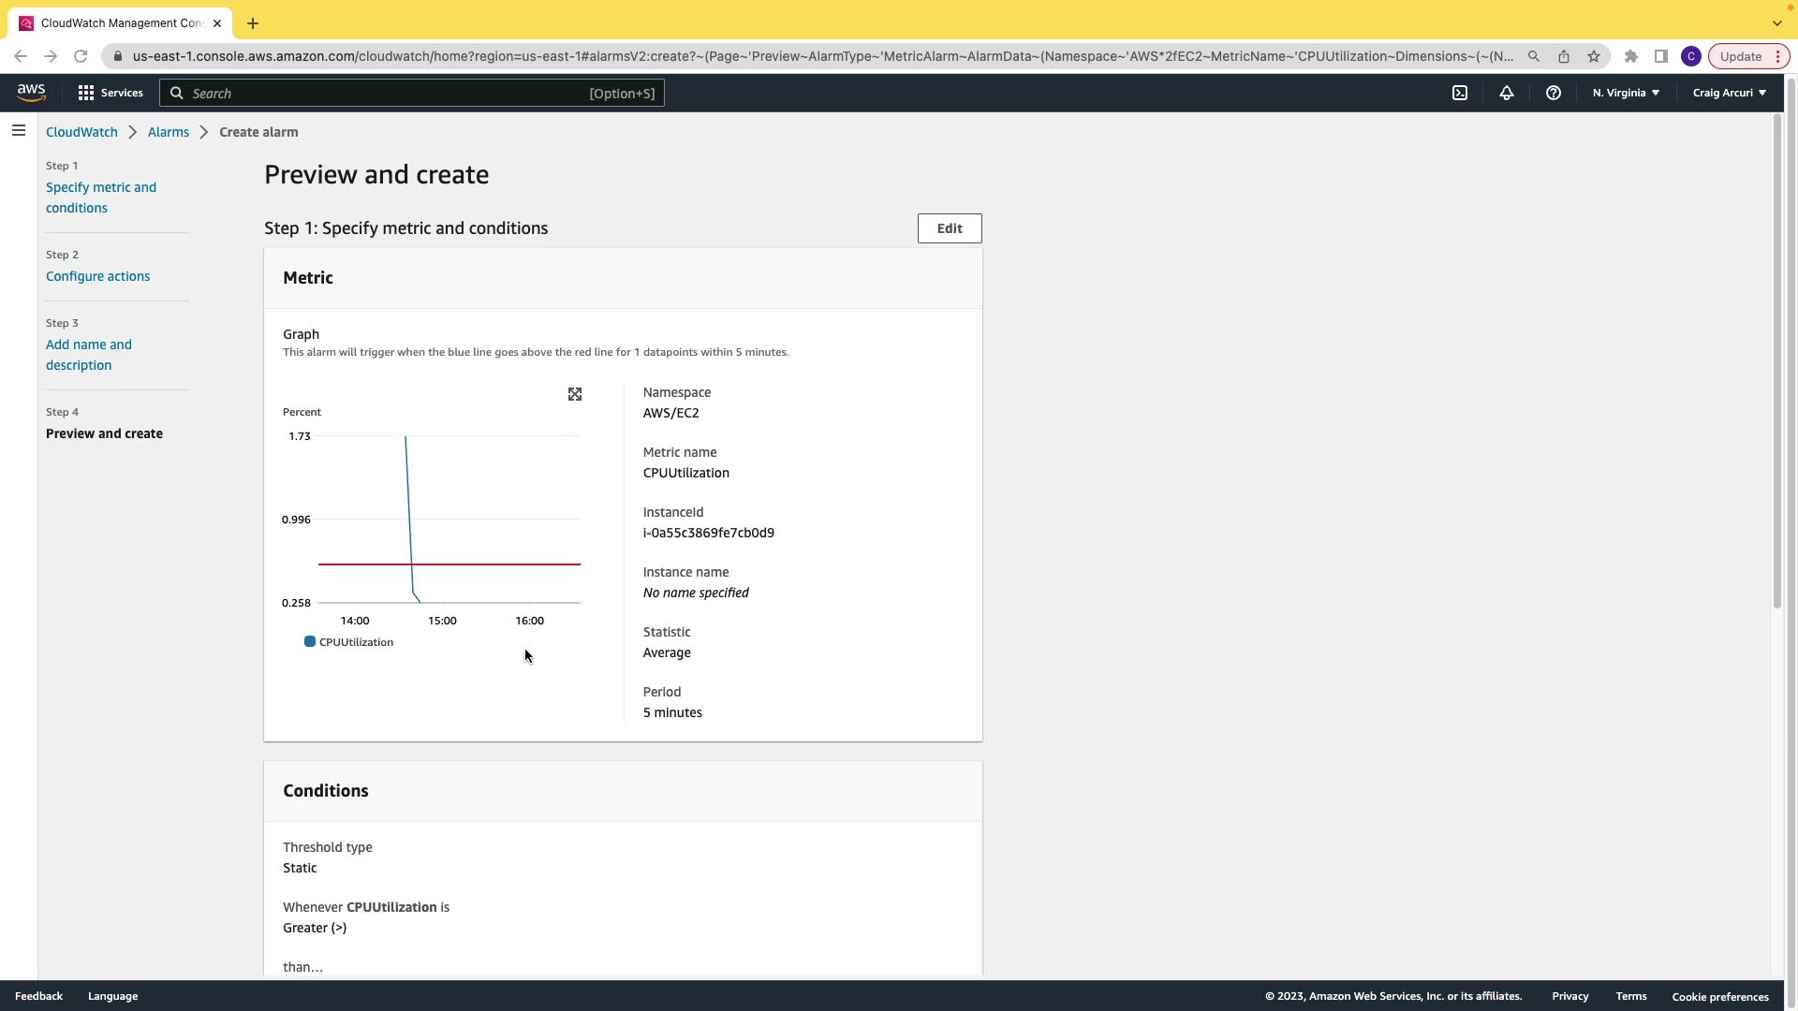1798x1011 pixels.
Task: Go to Step 2 Configure actions
Action: pos(97,276)
